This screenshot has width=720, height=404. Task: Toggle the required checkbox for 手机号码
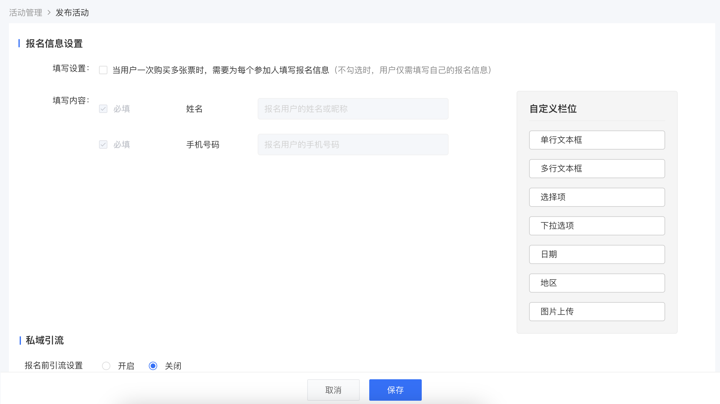point(103,144)
